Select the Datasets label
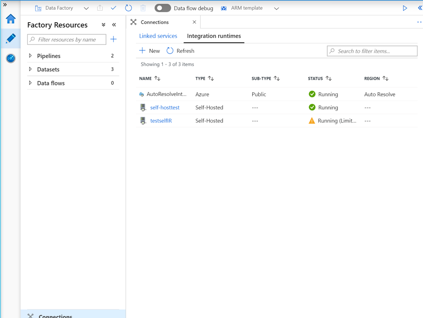 [x=48, y=70]
